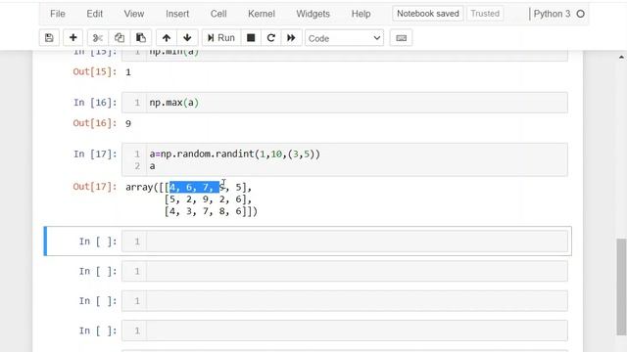Open the View menu
The height and width of the screenshot is (352, 627).
coord(133,14)
